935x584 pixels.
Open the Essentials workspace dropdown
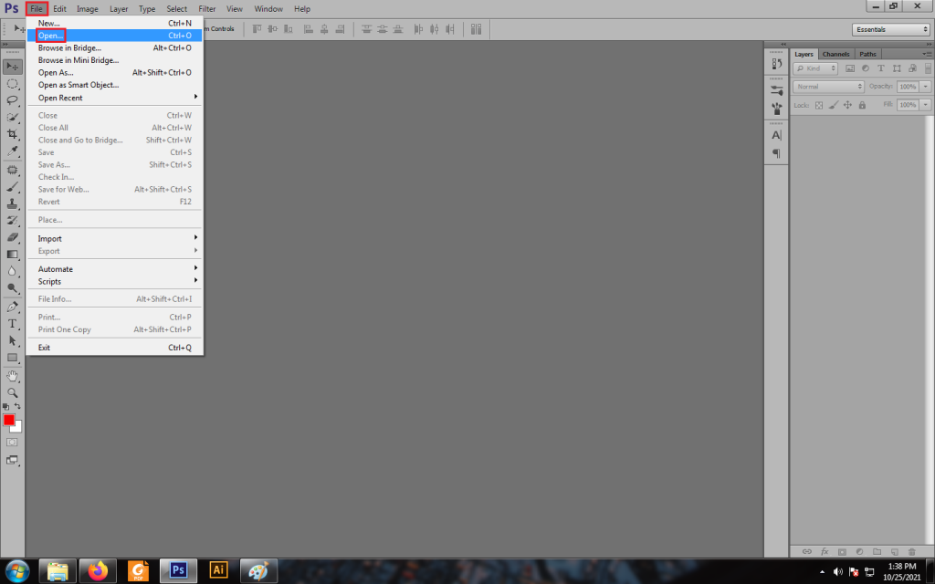click(890, 29)
